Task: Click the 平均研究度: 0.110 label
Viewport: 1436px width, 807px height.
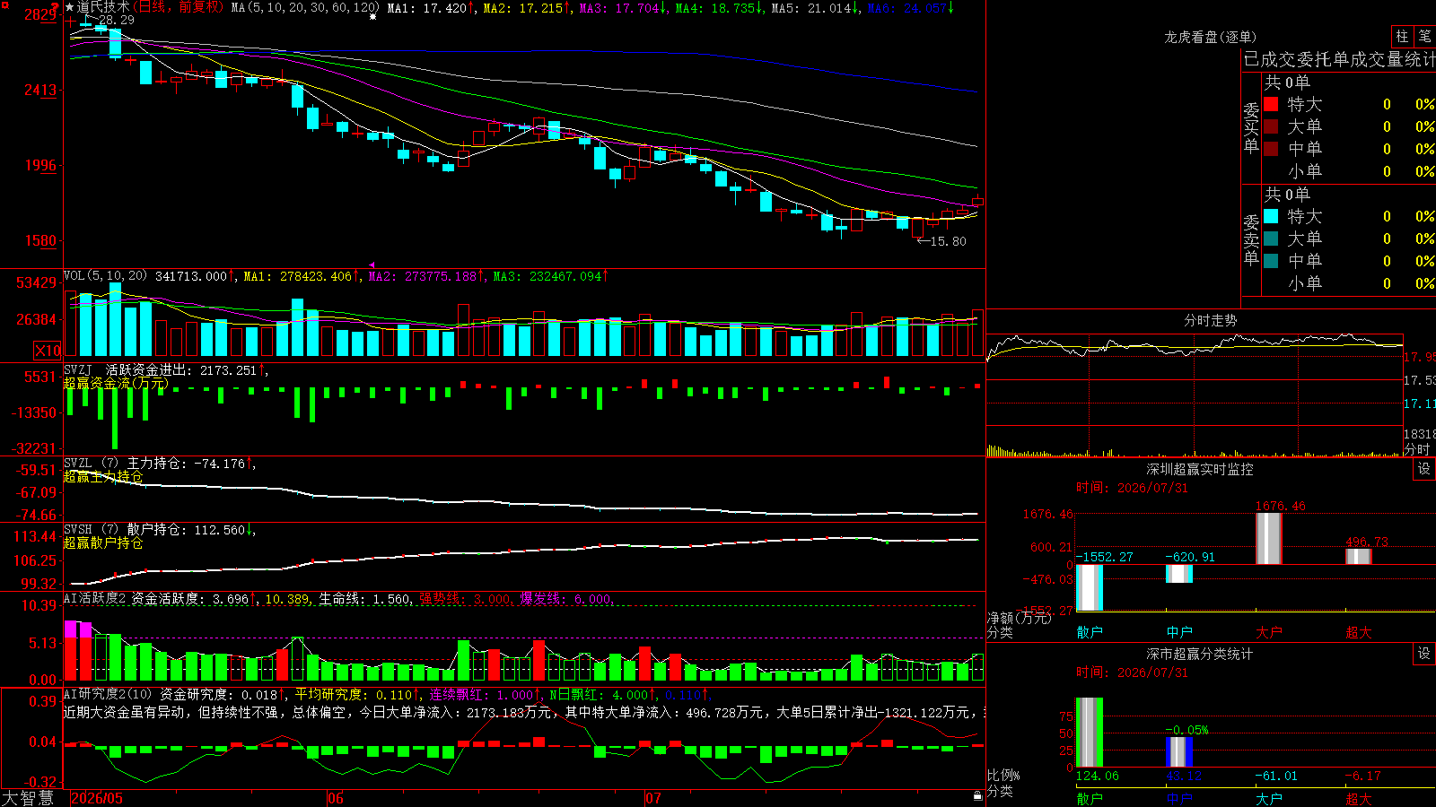Action: pyautogui.click(x=354, y=694)
